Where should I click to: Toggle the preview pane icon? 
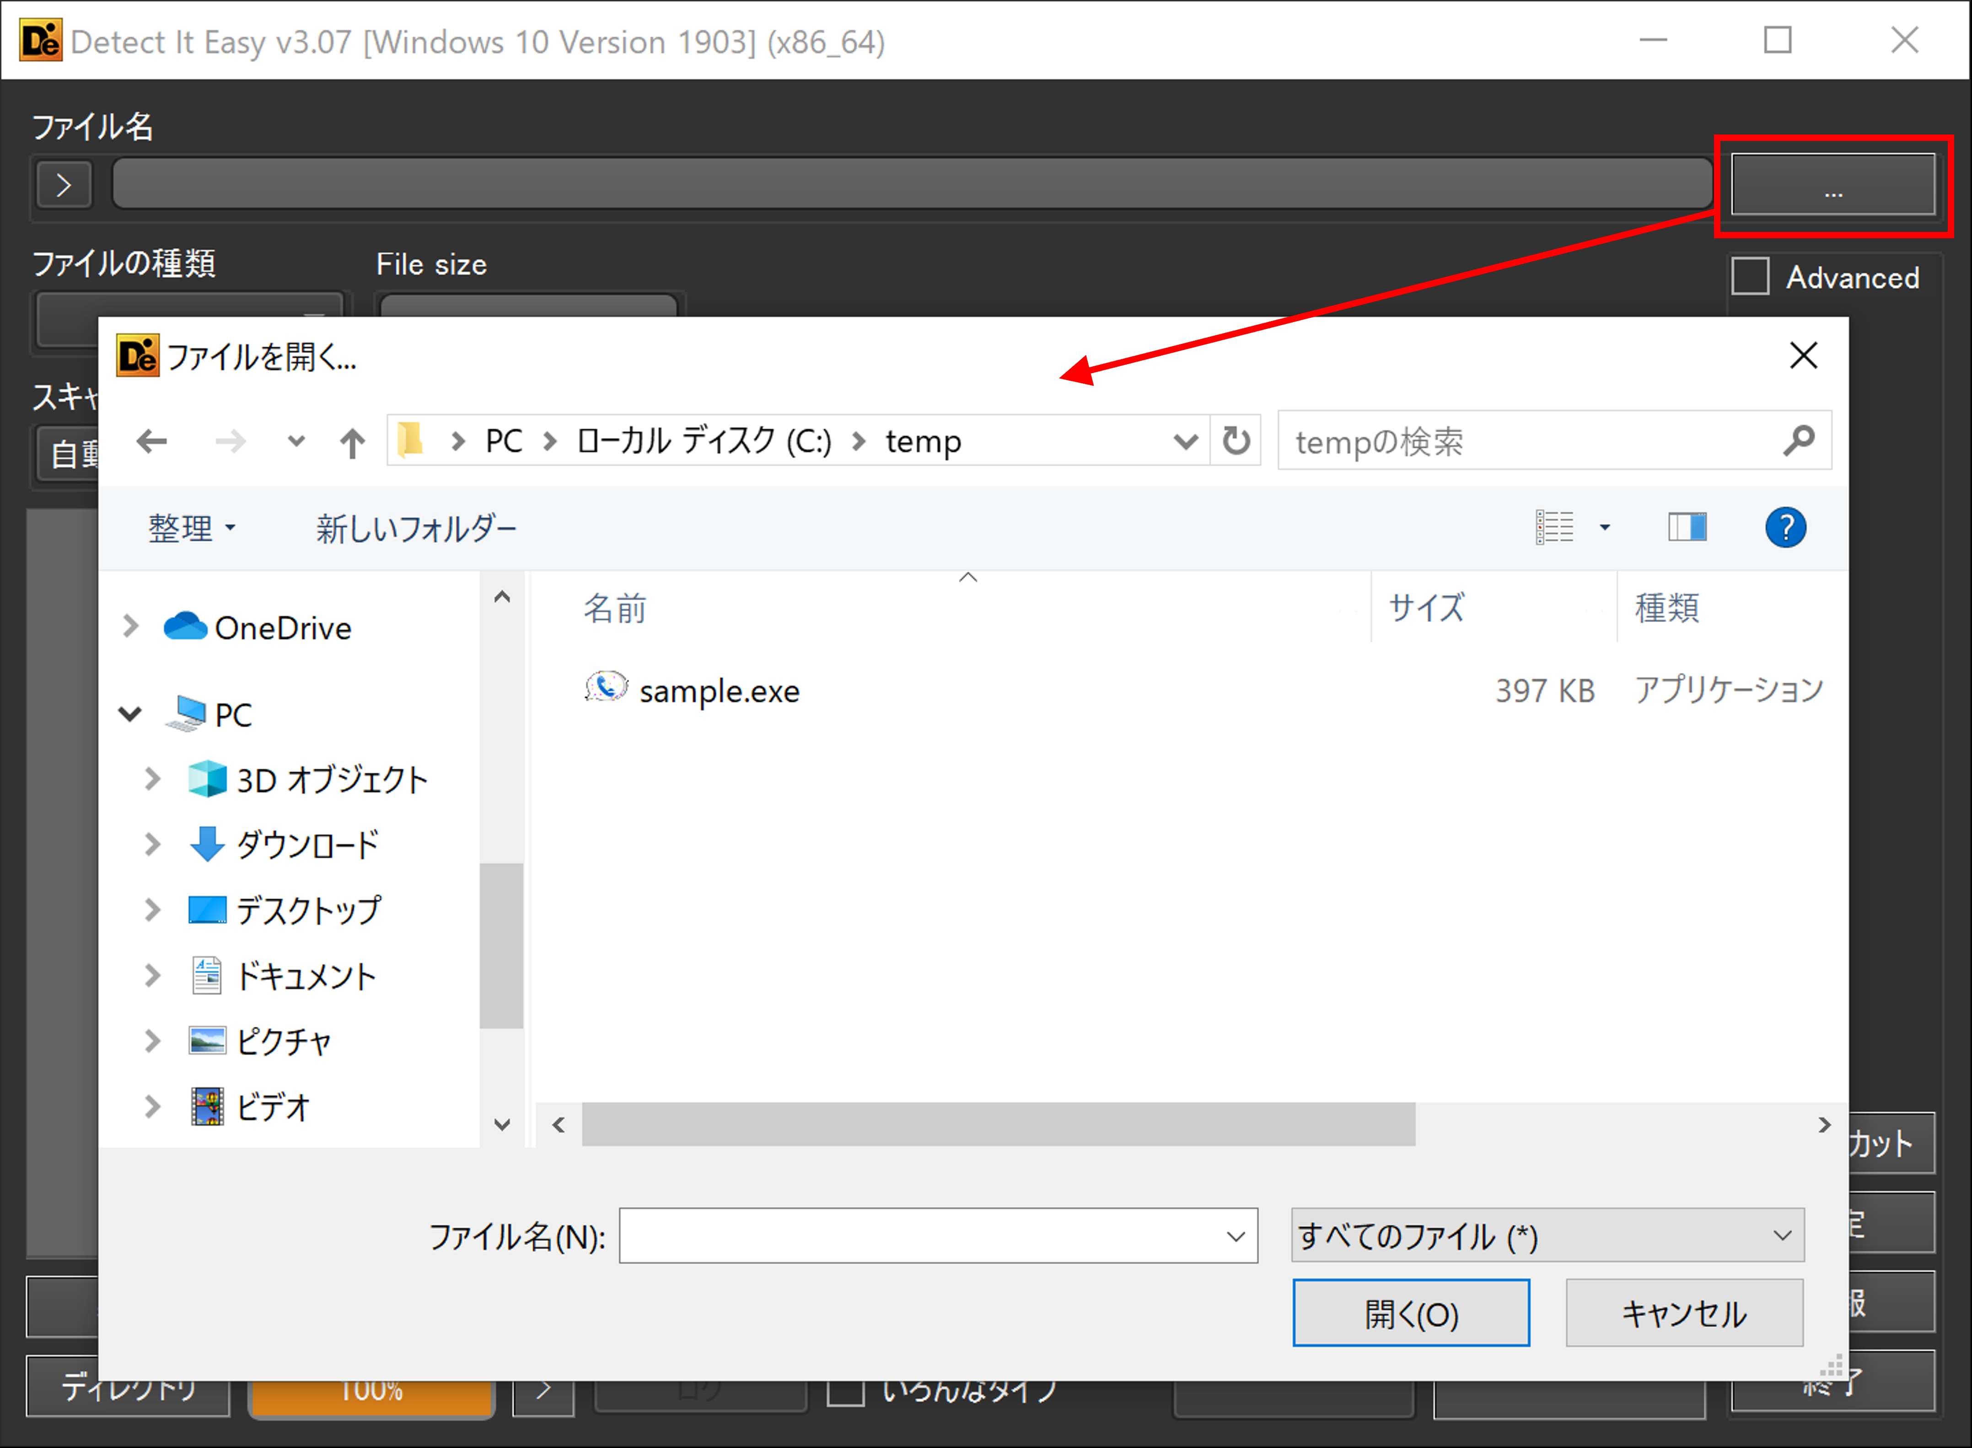[1686, 528]
